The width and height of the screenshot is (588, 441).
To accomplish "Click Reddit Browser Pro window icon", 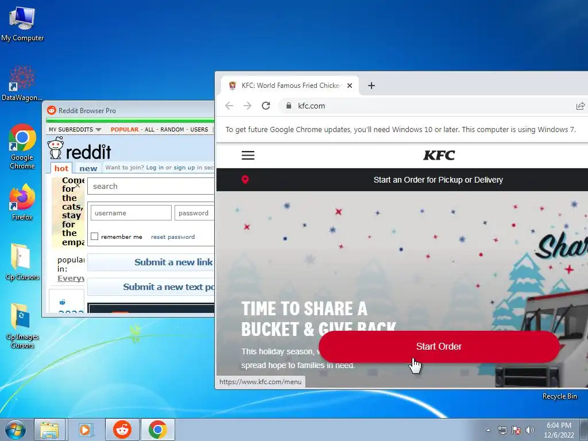I will [x=51, y=110].
